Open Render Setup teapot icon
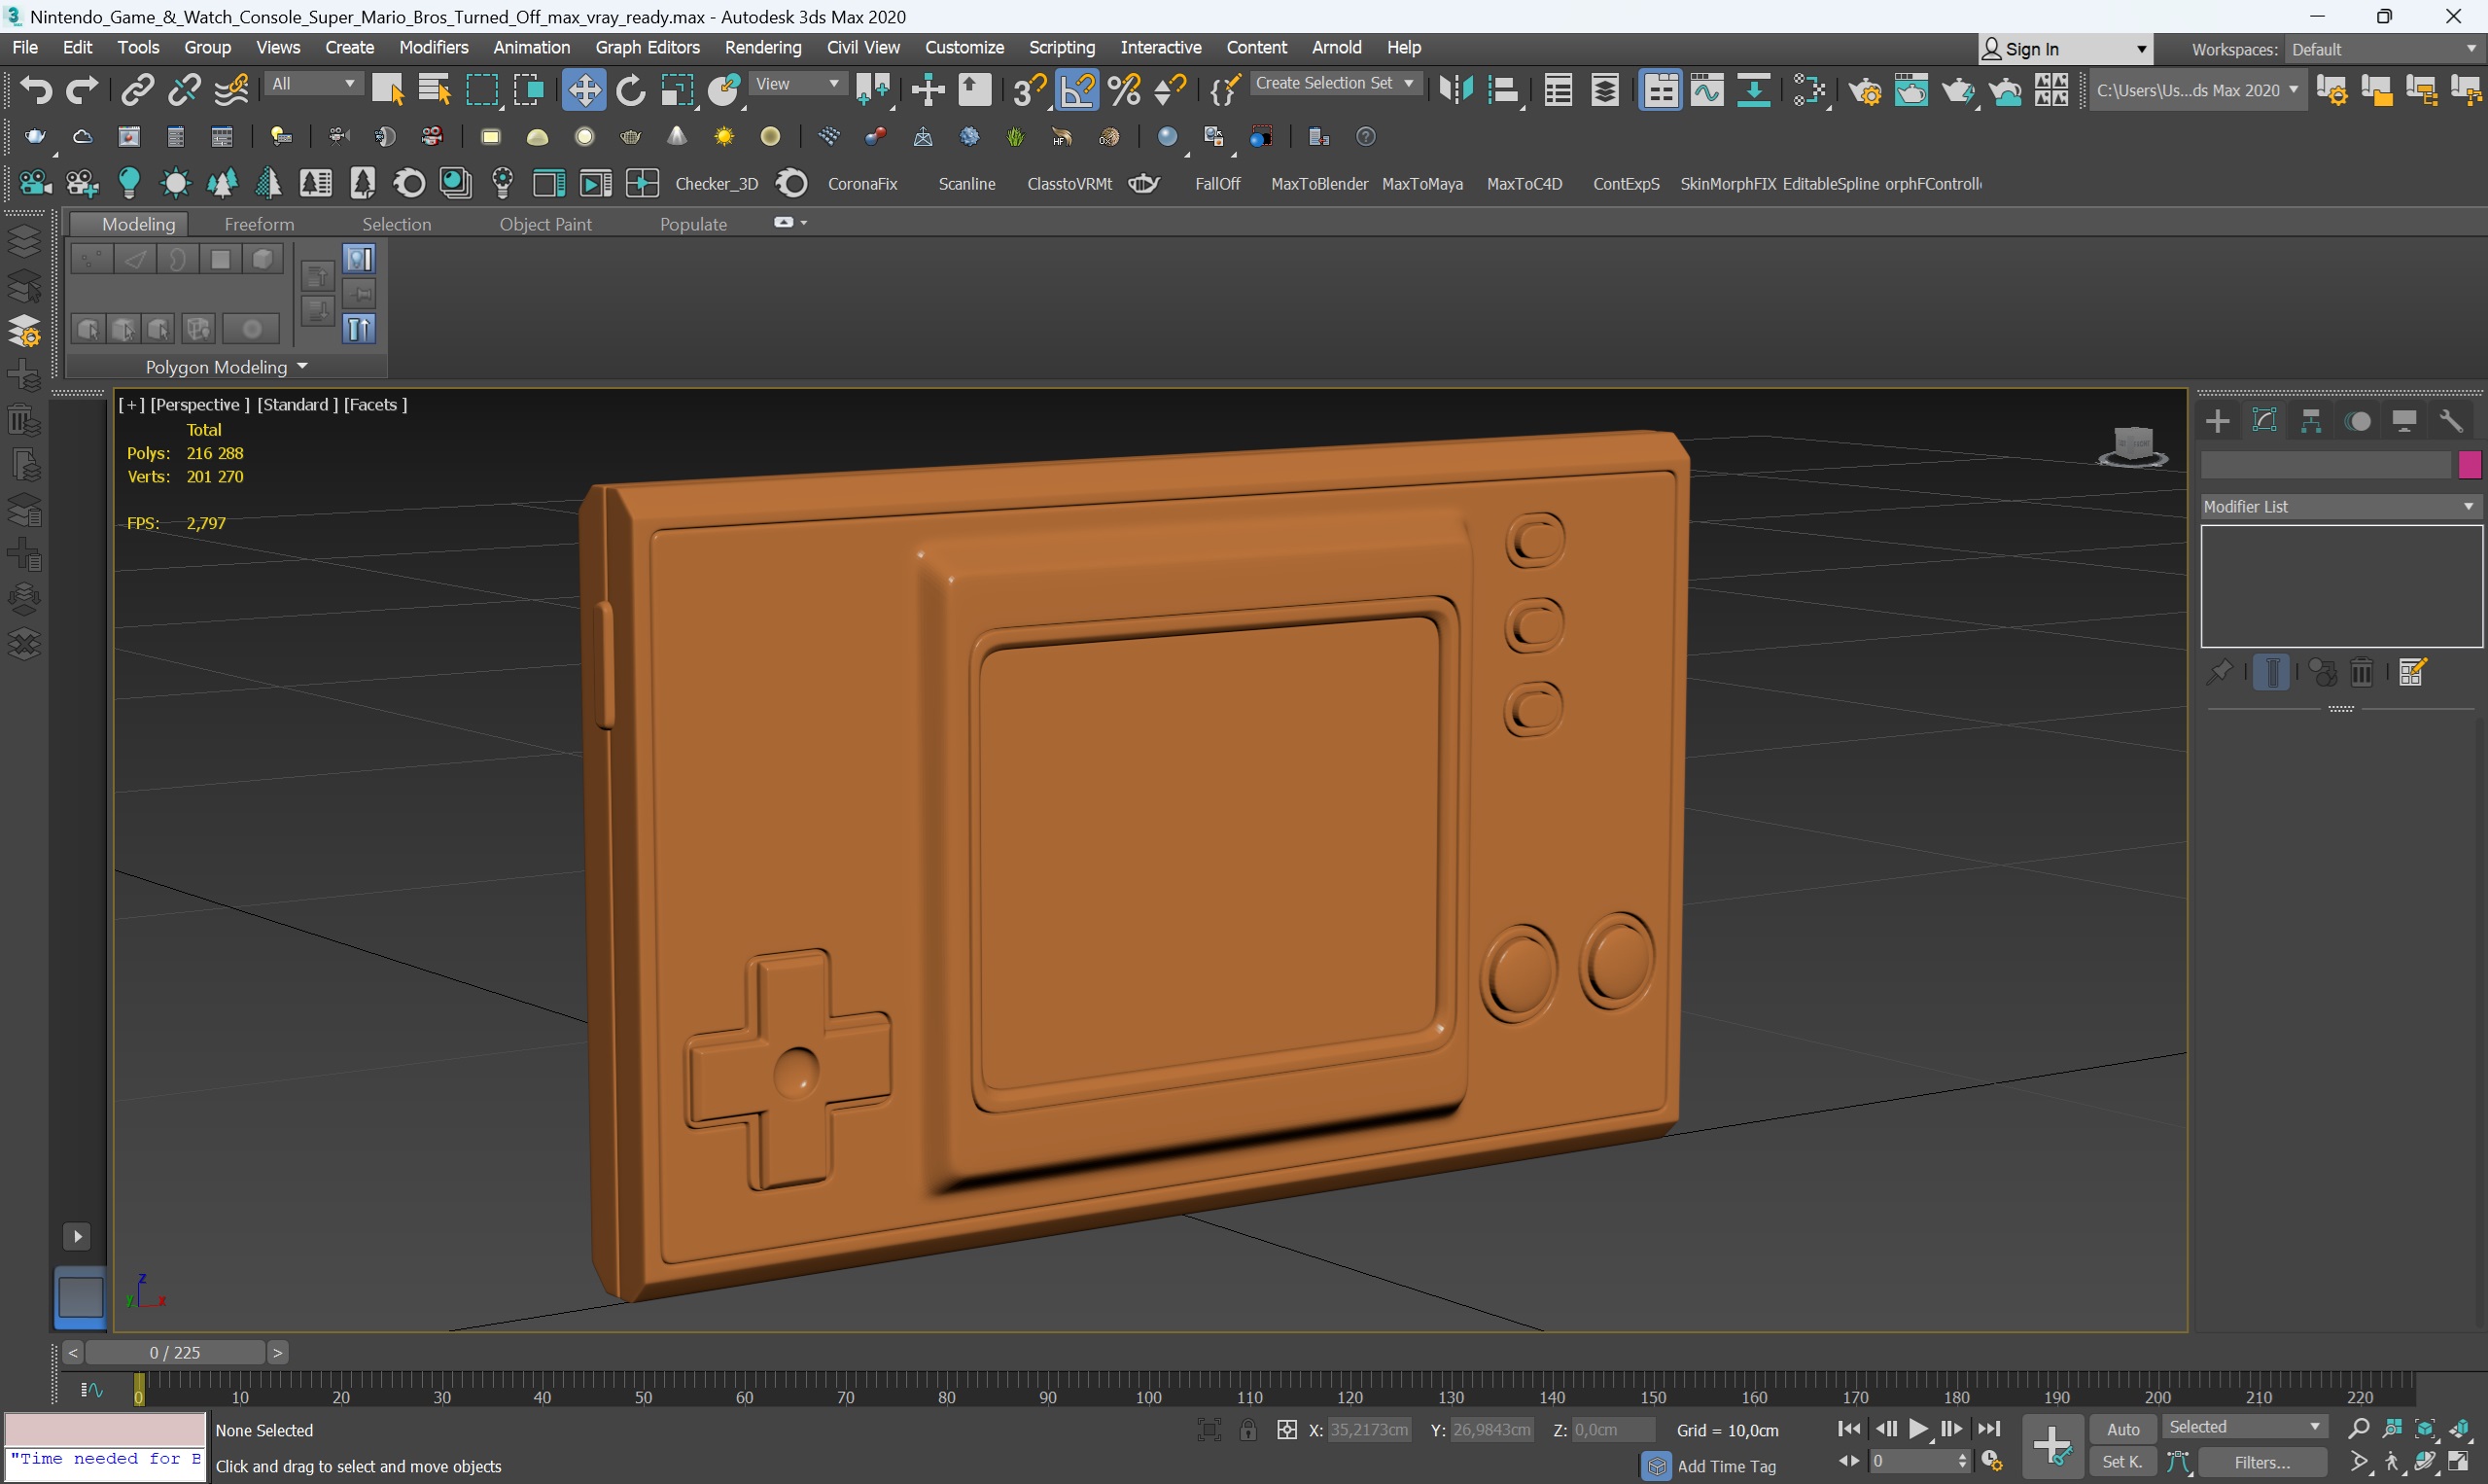This screenshot has height=1484, width=2488. 1865,90
